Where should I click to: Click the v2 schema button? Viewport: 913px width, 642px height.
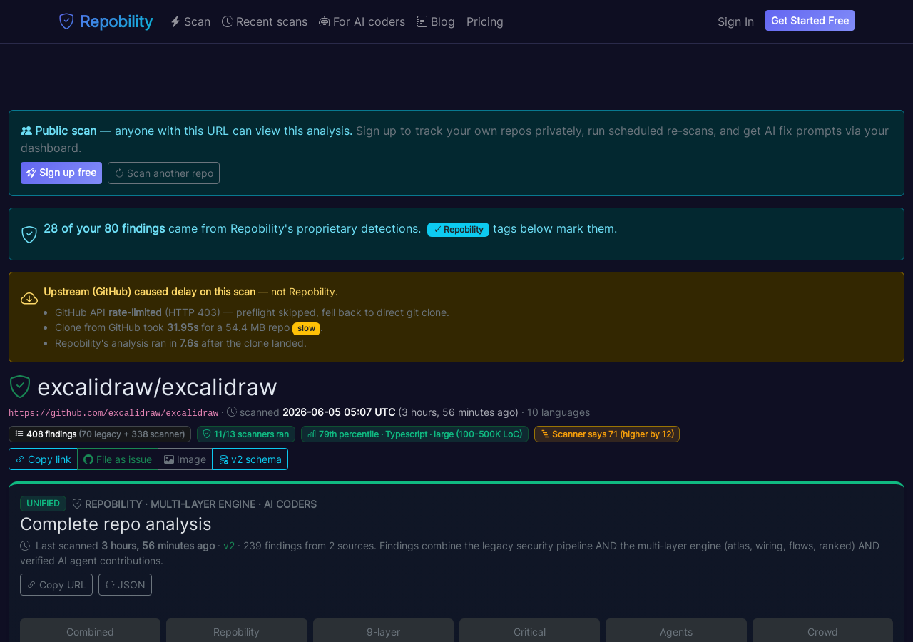250,459
